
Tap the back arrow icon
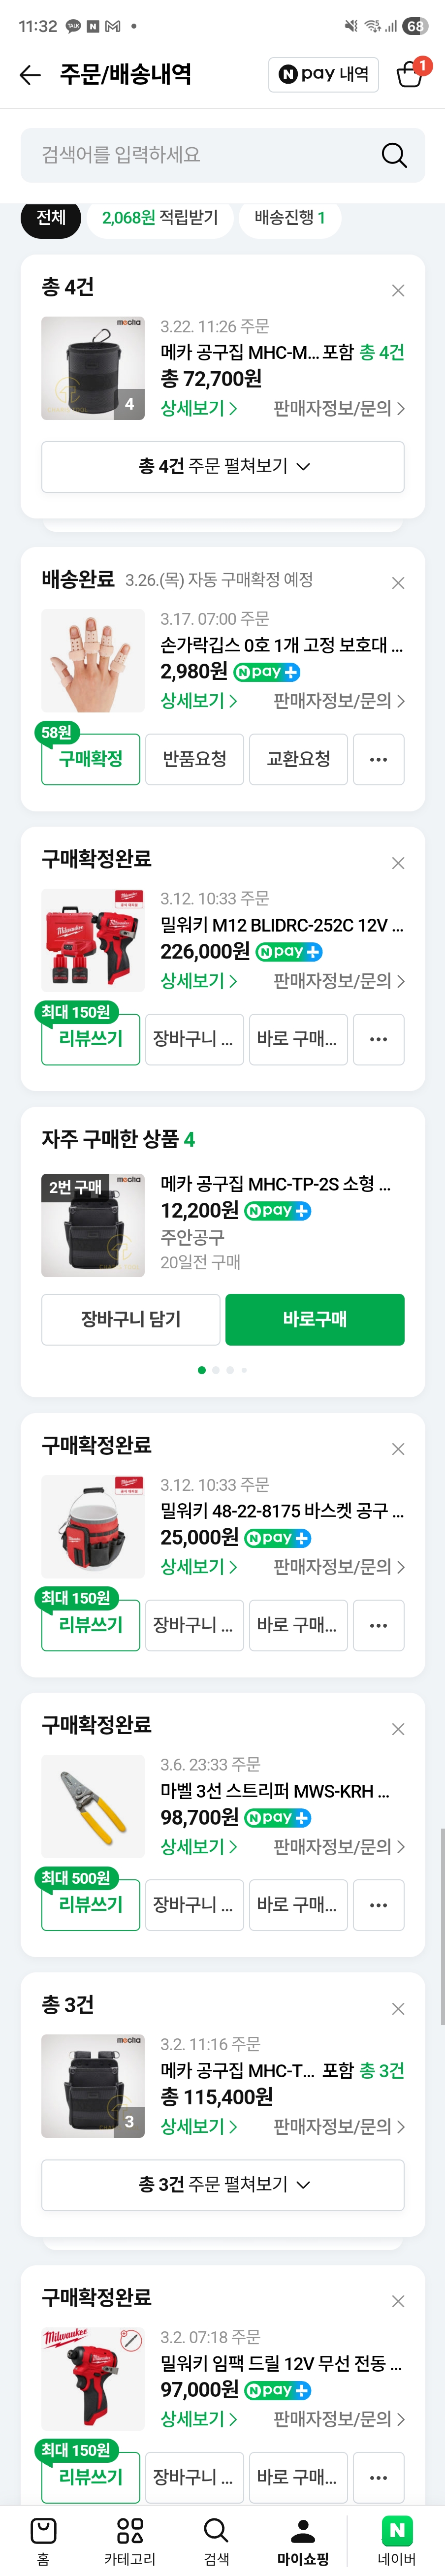(x=30, y=75)
